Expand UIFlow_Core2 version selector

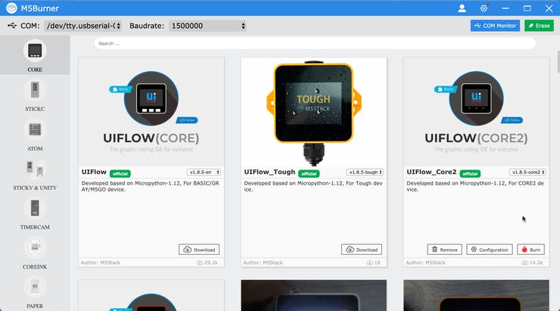527,172
